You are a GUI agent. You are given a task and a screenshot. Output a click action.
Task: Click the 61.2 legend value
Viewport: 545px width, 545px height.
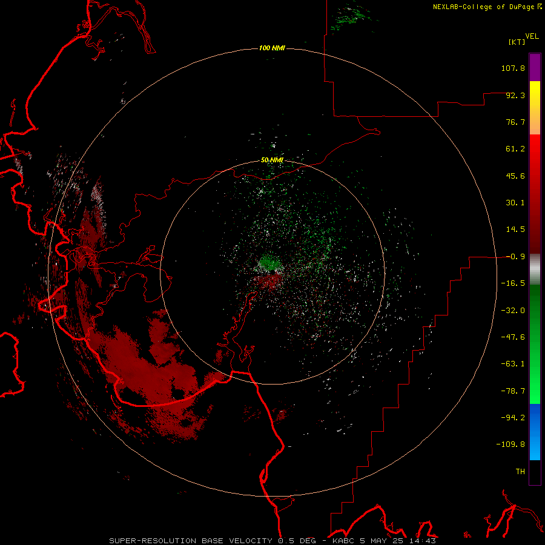(x=515, y=149)
